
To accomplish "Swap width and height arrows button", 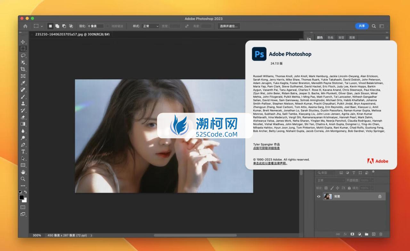I will (187, 26).
